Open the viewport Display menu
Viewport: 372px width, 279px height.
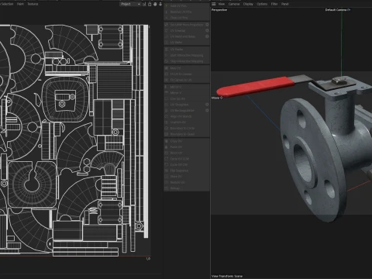tap(248, 4)
